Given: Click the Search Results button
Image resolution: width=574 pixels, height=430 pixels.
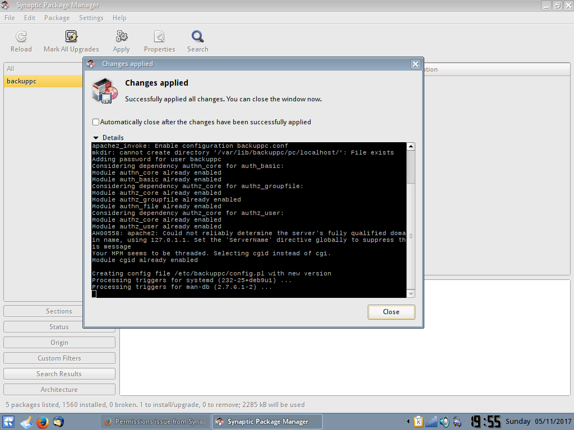Looking at the screenshot, I should click(x=59, y=374).
